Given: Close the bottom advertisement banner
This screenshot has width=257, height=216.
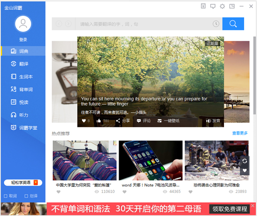Looking at the screenshot, I should click(253, 206).
